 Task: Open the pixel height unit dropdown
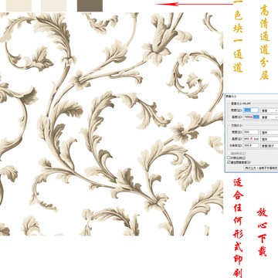coord(270,117)
